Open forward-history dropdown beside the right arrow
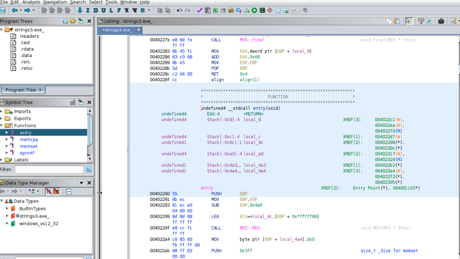This screenshot has width=460, height=259. tap(33, 11)
